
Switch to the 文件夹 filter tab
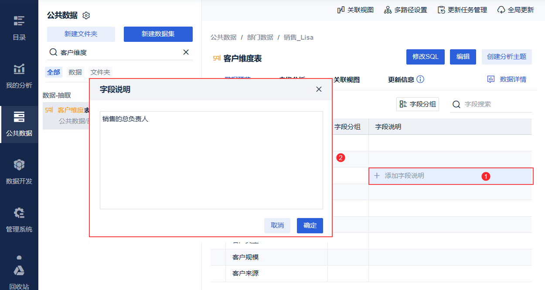coord(100,72)
